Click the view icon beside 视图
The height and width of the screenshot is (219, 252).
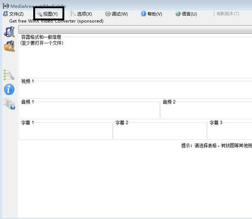(40, 14)
